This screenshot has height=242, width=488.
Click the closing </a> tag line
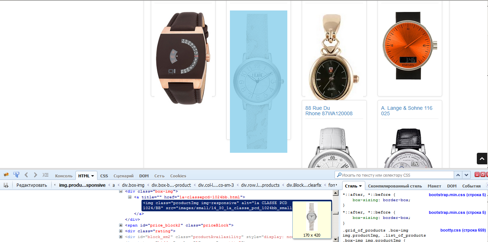pos(139,214)
